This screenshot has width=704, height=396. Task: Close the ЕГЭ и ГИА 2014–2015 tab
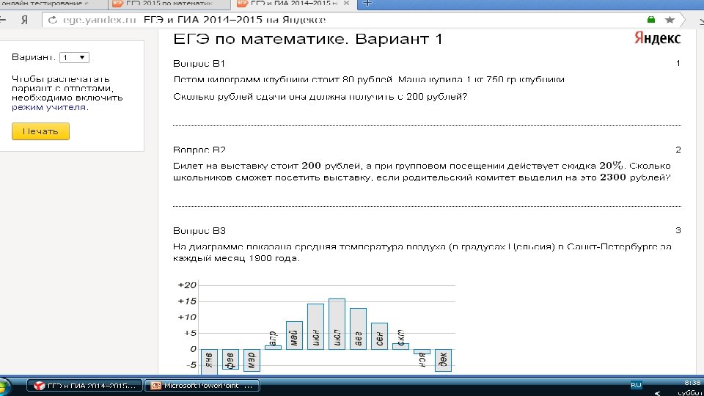point(346,3)
